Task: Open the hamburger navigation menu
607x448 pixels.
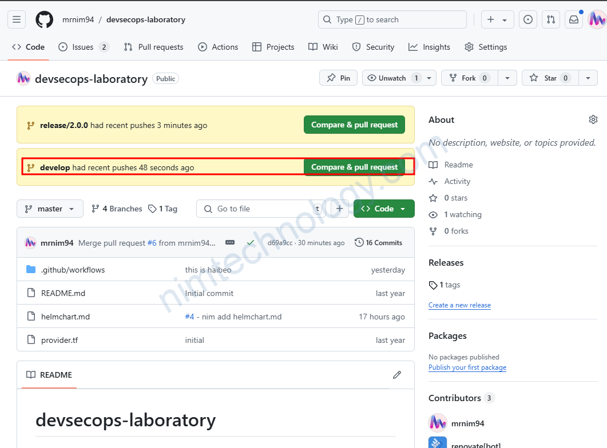Action: (17, 19)
